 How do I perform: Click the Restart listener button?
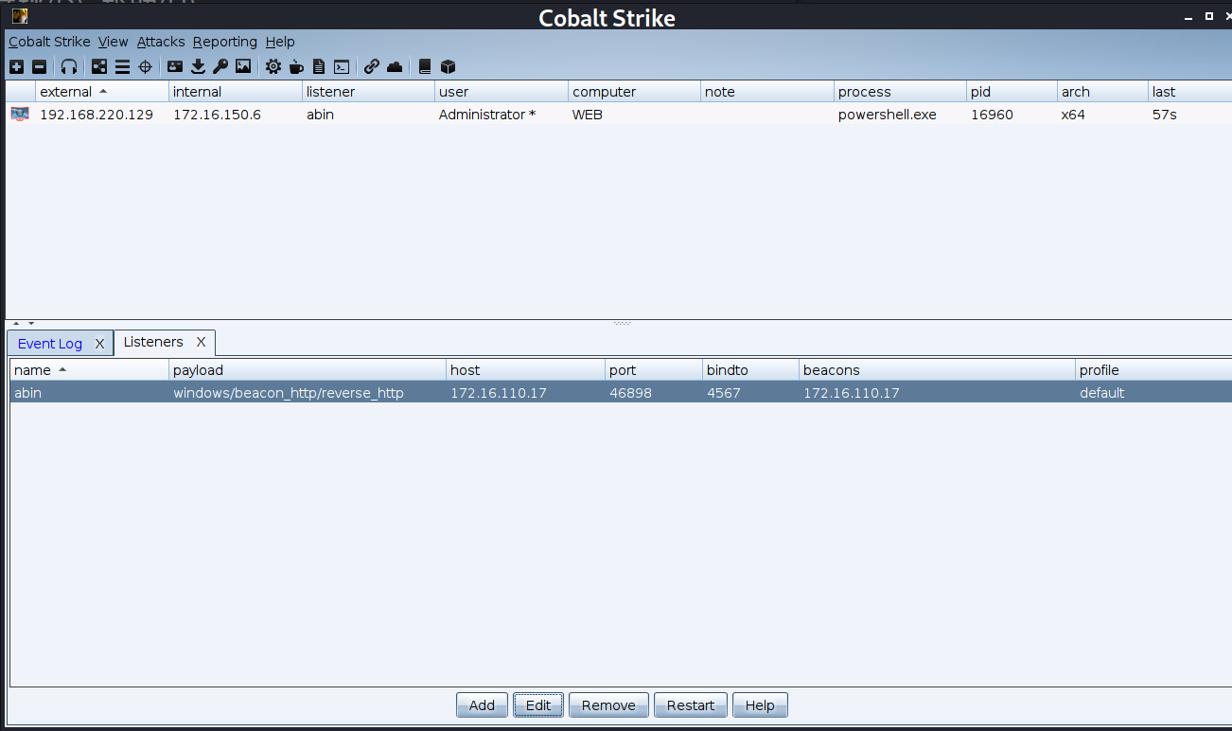(x=691, y=705)
